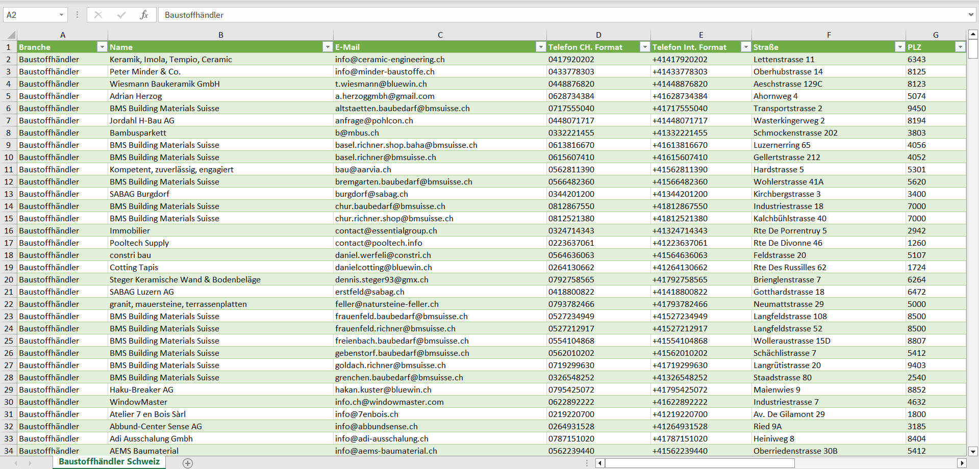The height and width of the screenshot is (469, 979).
Task: Open Telefon CH. Format filter dropdown
Action: point(645,47)
